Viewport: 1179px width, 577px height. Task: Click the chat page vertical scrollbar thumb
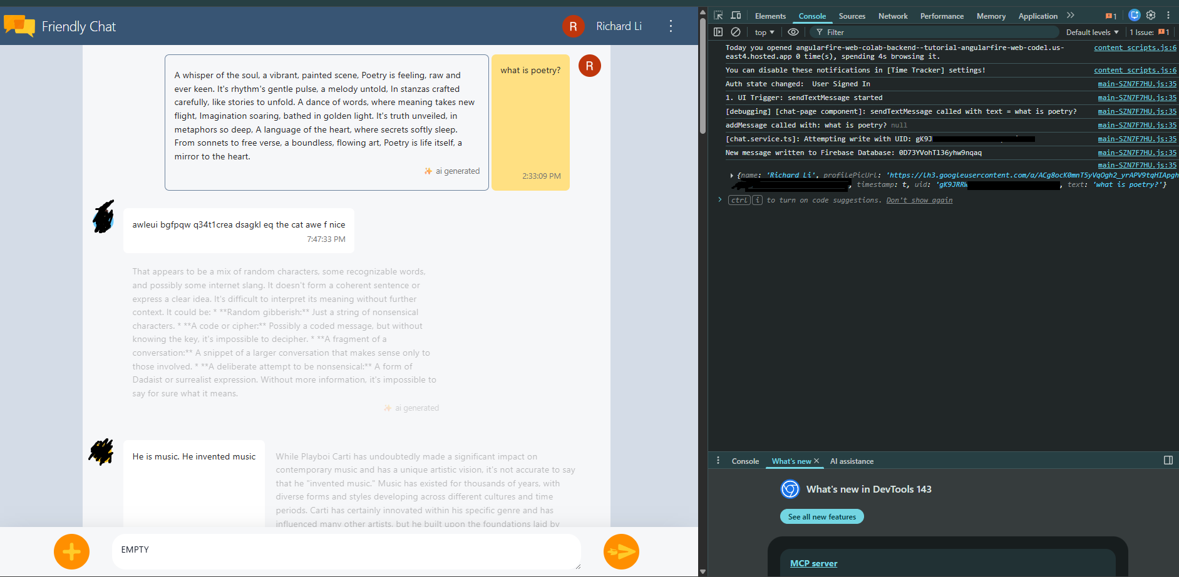702,77
